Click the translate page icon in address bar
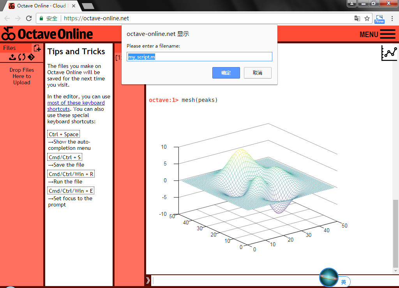This screenshot has height=288, width=399. click(x=357, y=18)
